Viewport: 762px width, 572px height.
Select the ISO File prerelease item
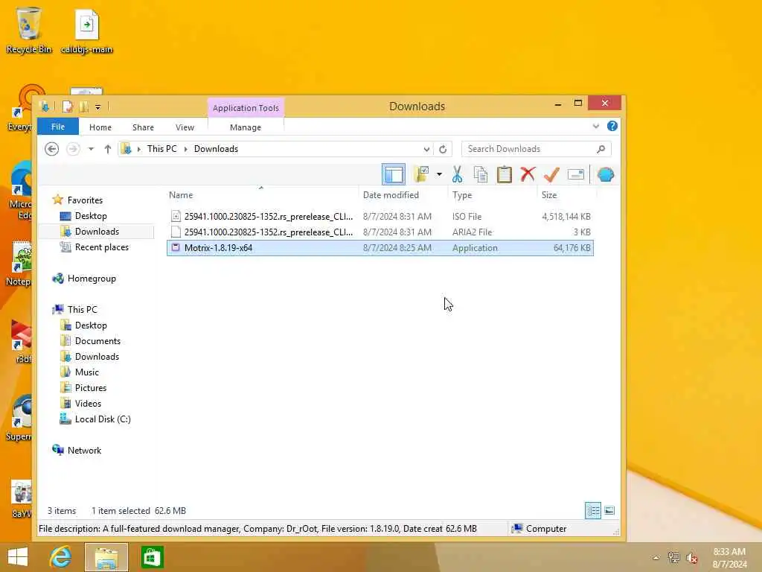[380, 217]
